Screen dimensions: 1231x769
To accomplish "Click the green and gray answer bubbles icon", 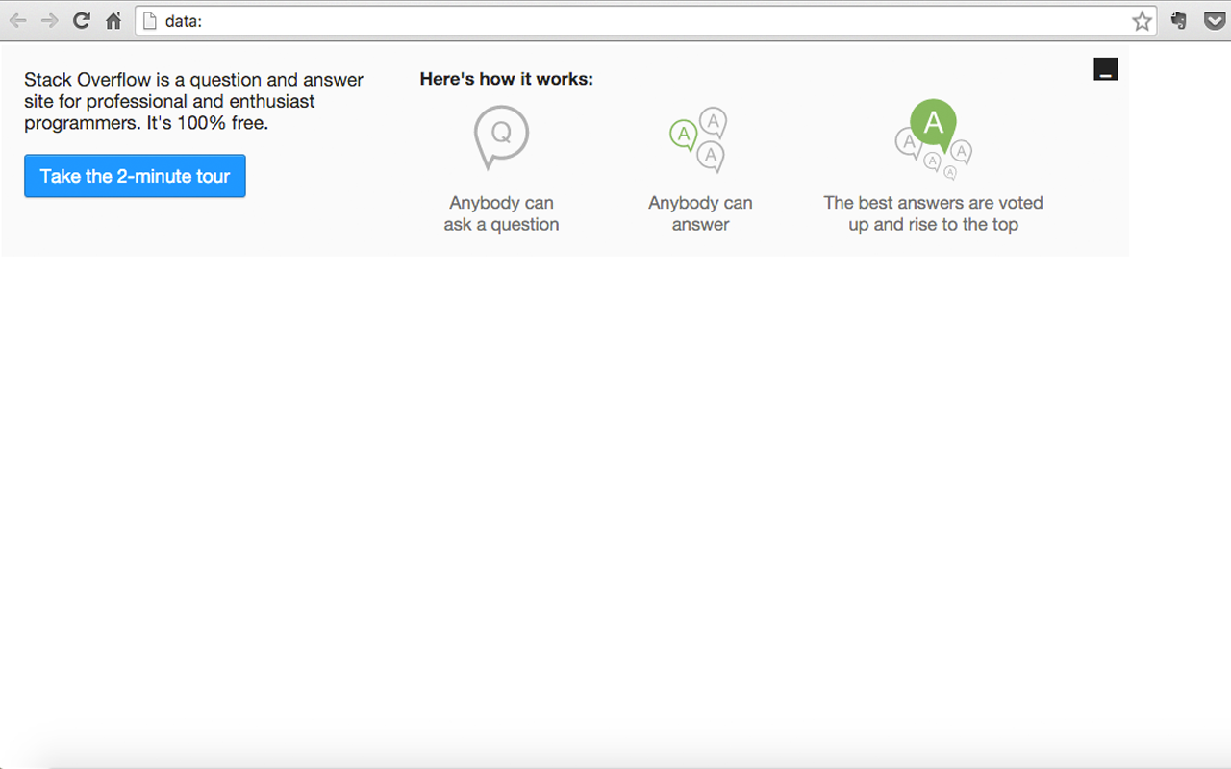I will tap(698, 140).
